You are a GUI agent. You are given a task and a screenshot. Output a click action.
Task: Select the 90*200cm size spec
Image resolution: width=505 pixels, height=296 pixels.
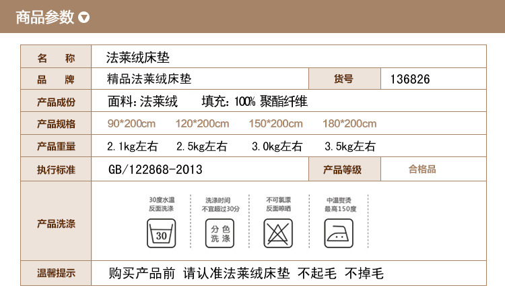pyautogui.click(x=131, y=123)
